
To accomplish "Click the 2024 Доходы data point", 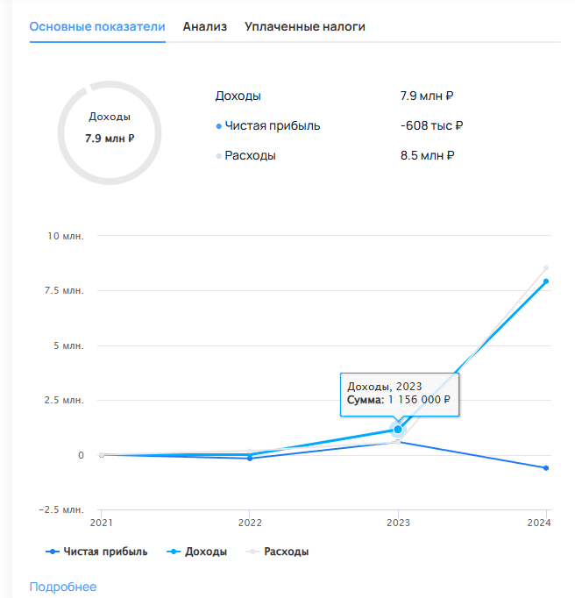I will click(546, 281).
